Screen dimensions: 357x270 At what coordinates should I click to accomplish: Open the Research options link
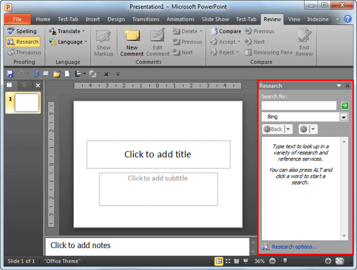point(294,247)
